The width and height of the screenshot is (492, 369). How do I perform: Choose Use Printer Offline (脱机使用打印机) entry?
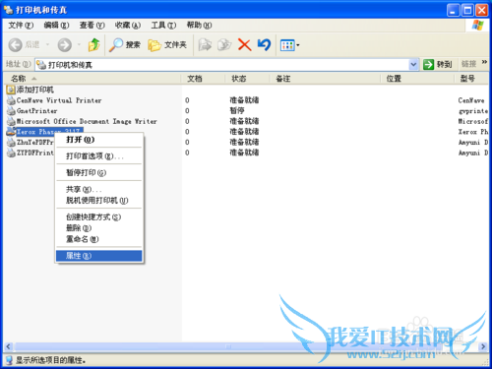coord(99,201)
